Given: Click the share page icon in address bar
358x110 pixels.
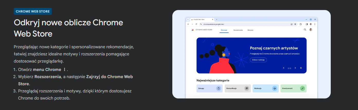Looking at the screenshot, I should point(292,24).
